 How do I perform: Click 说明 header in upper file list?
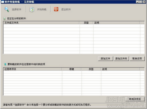tap(116, 23)
